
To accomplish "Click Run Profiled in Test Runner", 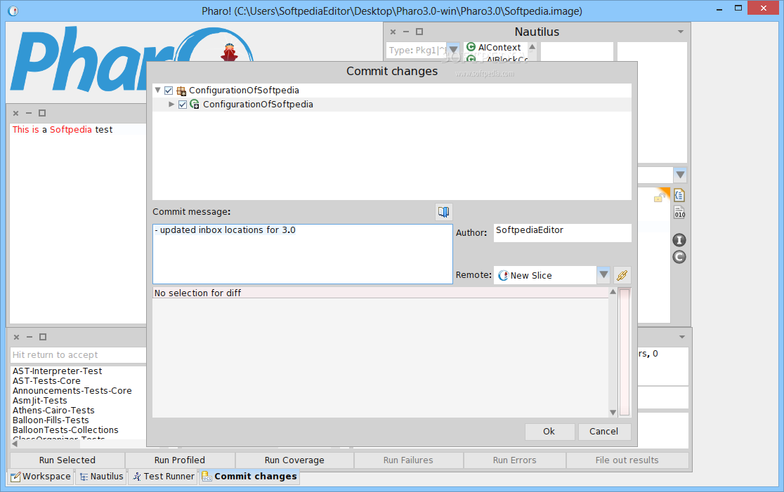I will (180, 460).
